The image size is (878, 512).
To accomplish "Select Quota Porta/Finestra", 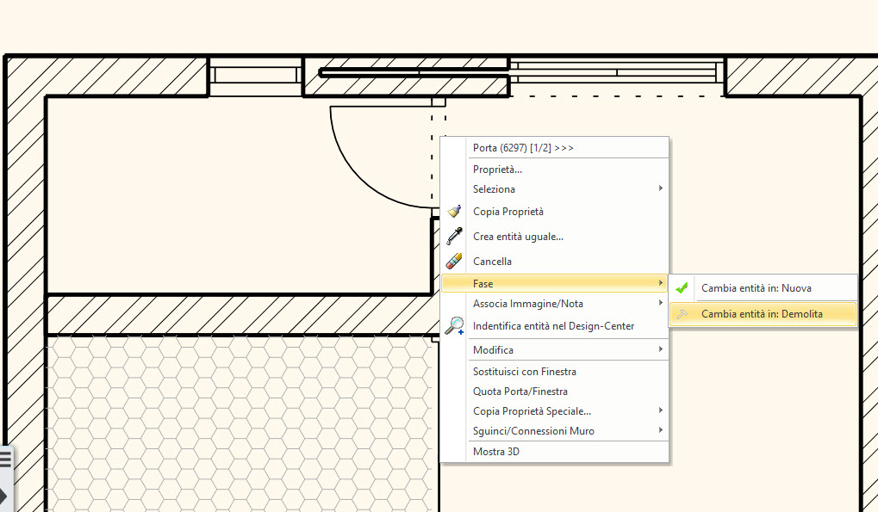I will click(555, 392).
